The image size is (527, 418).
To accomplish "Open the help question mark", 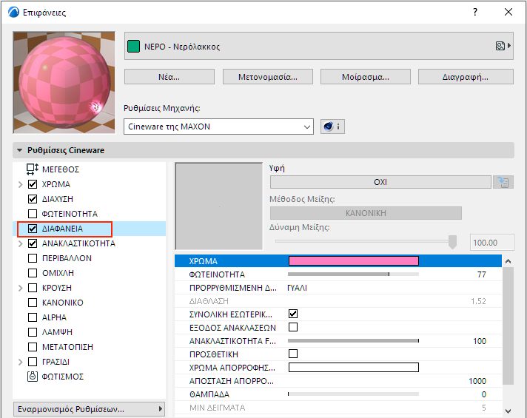I will coord(475,12).
